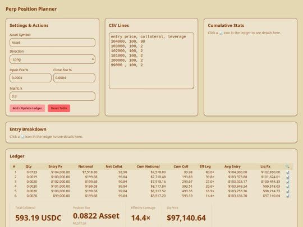Image resolution: width=303 pixels, height=227 pixels.
Task: Click the Entry Px column header
Action: [55, 166]
